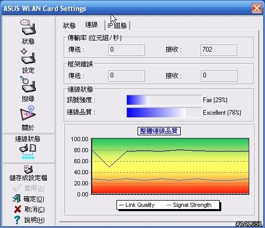Click the 100.00 axis label
Viewport: 265px width, 228px height.
tap(80, 139)
